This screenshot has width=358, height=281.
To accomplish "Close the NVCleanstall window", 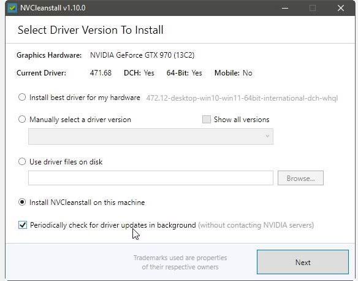I will pos(341,8).
